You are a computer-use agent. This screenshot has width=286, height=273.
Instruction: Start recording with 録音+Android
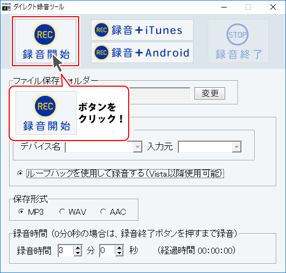pyautogui.click(x=142, y=53)
